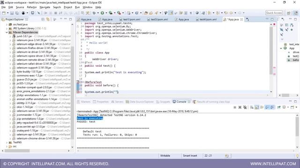Open the Refactor menu
300x168 pixels.
[x=32, y=7]
